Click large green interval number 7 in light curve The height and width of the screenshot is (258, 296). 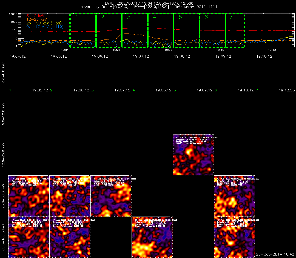click(x=231, y=17)
